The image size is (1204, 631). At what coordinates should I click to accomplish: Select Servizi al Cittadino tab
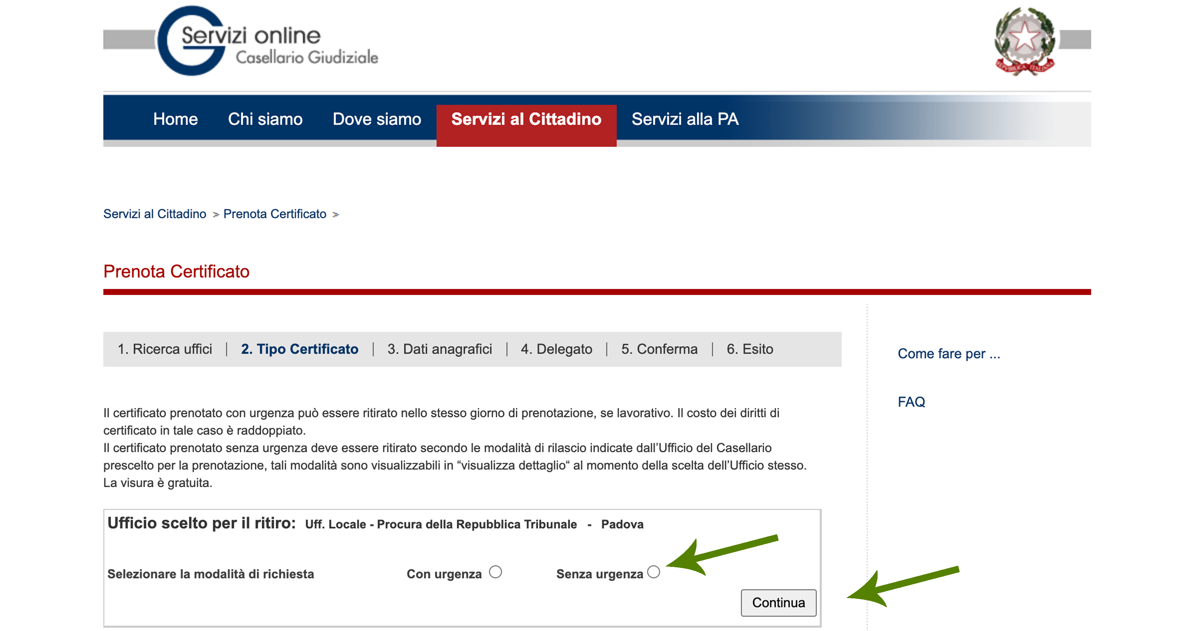pyautogui.click(x=526, y=119)
